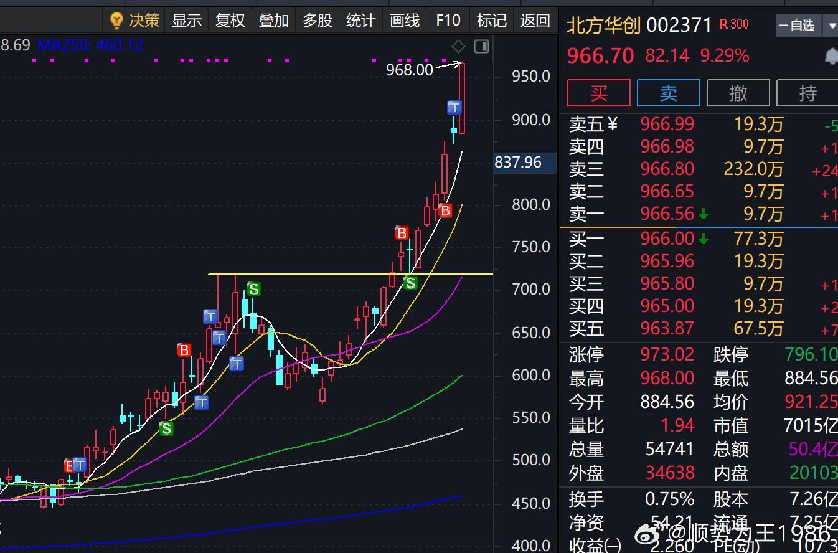Activate the 画线 drawing tool
The image size is (838, 553).
click(405, 21)
